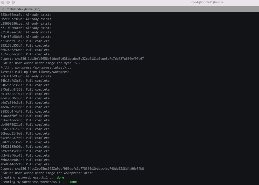The width and height of the screenshot is (259, 185).
Task: Select the root@node2:/home (ssh) tab
Action: coord(23,9)
